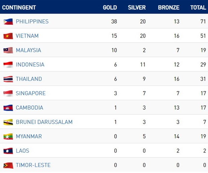Sort by the SILVER column header
Screen dimensions: 208x173
pyautogui.click(x=137, y=7)
